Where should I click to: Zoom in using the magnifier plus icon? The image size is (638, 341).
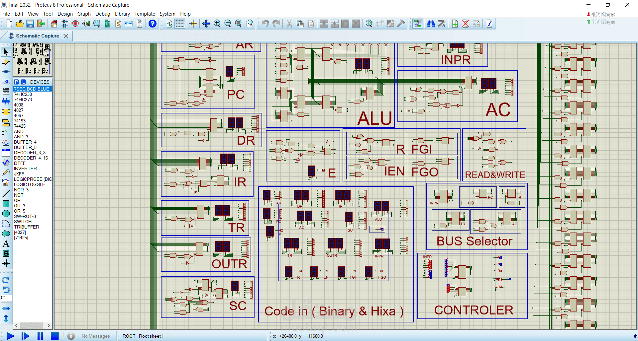(x=217, y=24)
